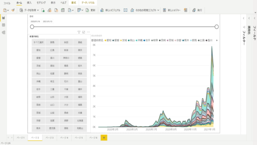Open Excel workbook data source icon

[x=43, y=10]
